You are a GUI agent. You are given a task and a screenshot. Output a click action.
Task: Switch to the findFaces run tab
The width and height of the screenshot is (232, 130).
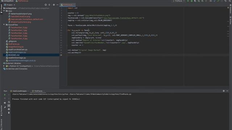(38, 91)
